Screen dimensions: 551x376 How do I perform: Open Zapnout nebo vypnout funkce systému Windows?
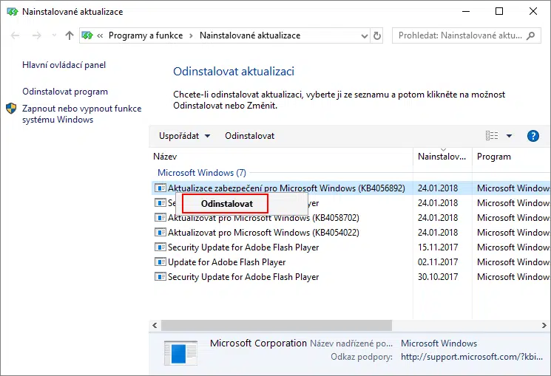81,114
